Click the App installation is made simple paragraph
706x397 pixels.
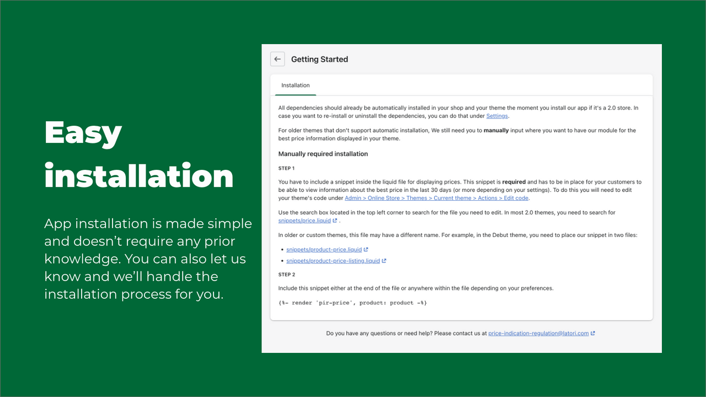(148, 259)
